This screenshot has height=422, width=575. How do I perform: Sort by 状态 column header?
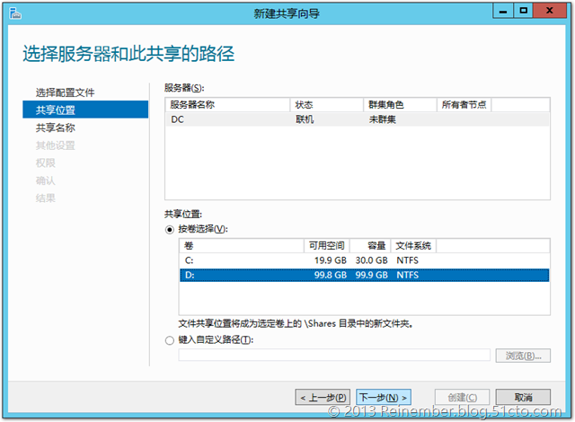pos(327,105)
